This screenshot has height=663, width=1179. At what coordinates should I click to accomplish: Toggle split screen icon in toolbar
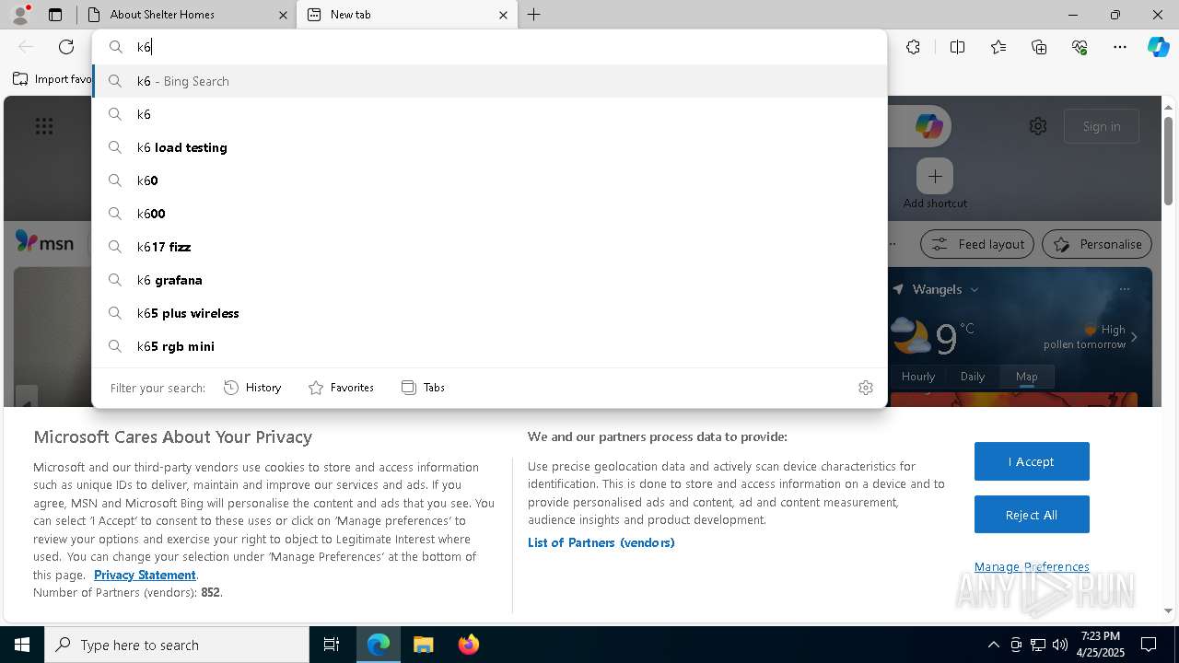[x=957, y=47]
